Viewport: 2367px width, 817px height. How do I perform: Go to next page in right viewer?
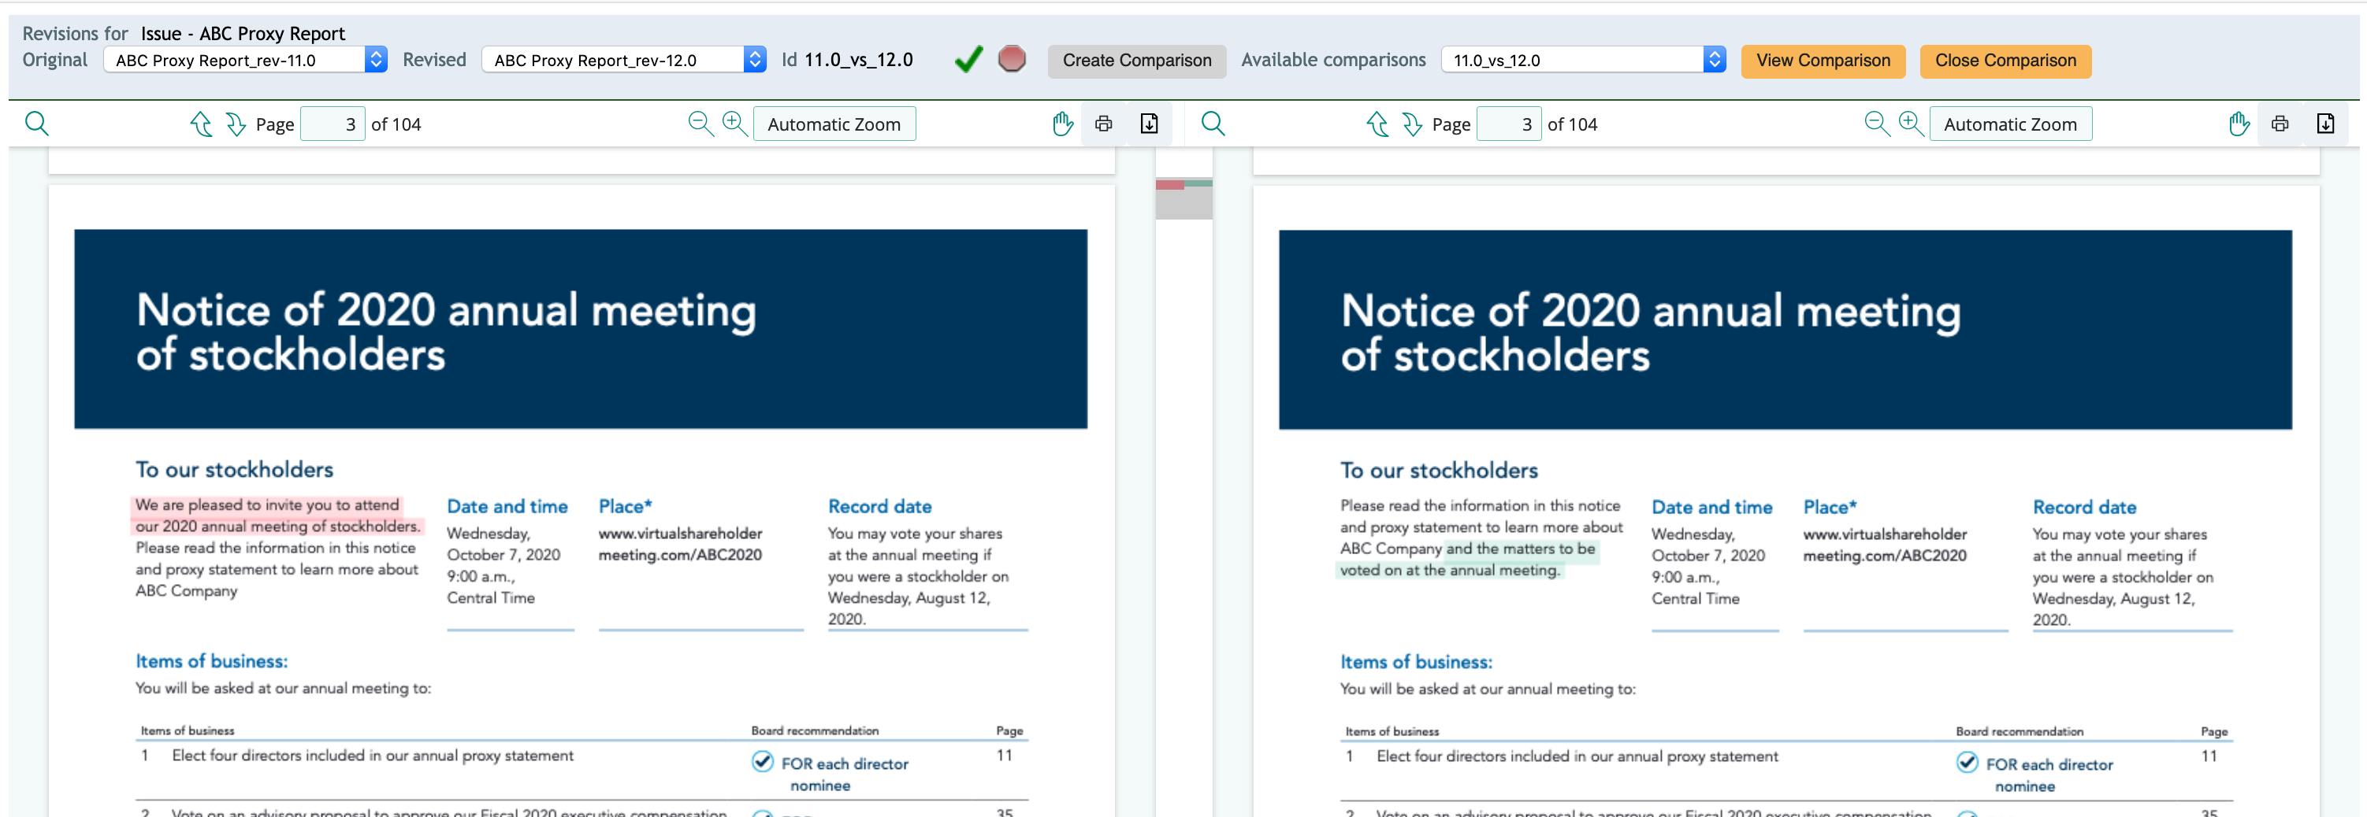point(1412,124)
